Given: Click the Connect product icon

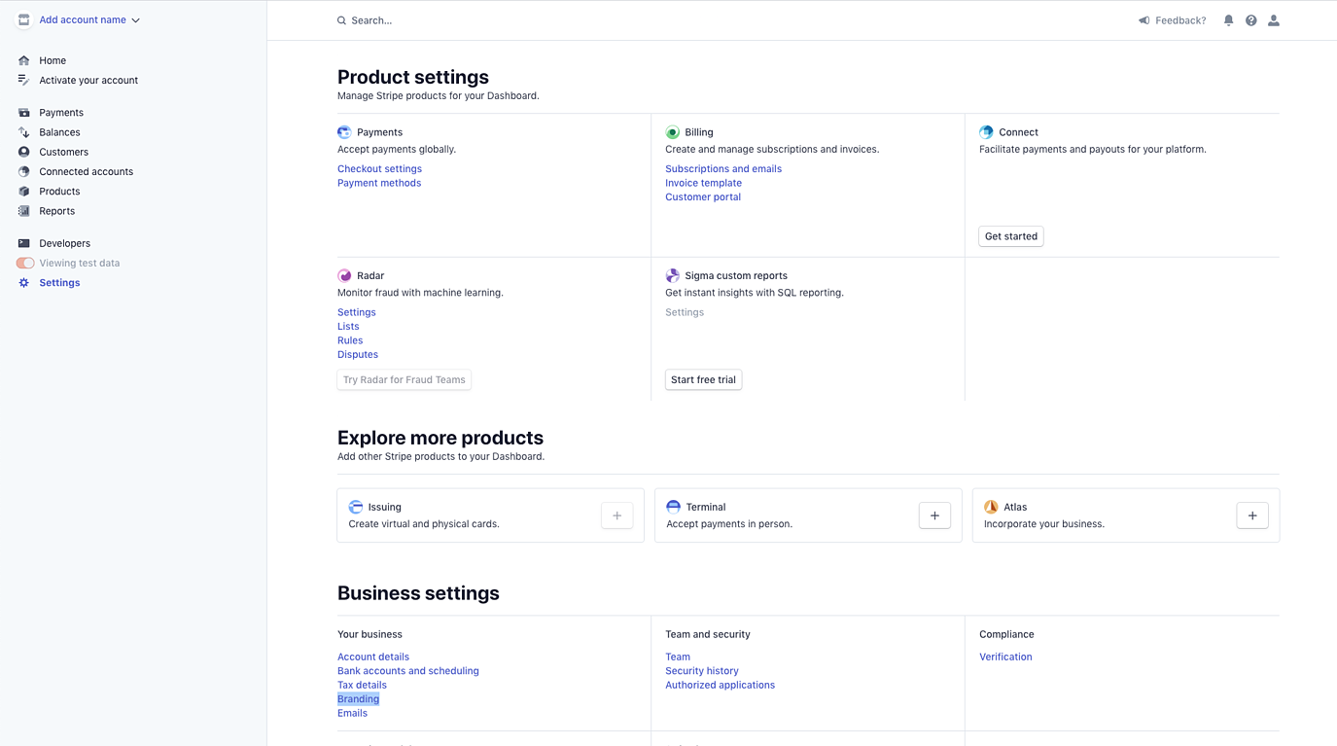Looking at the screenshot, I should click(986, 132).
